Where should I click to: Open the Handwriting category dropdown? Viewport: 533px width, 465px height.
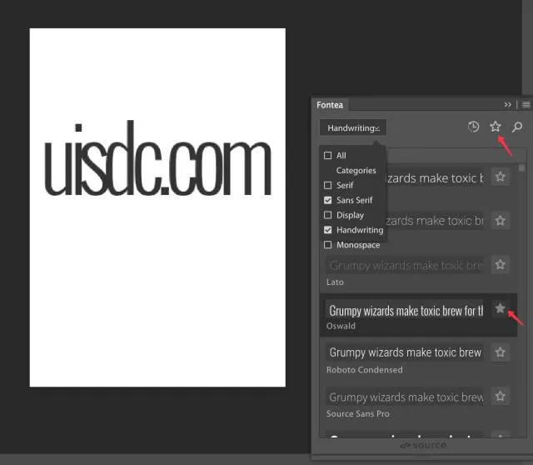point(353,127)
